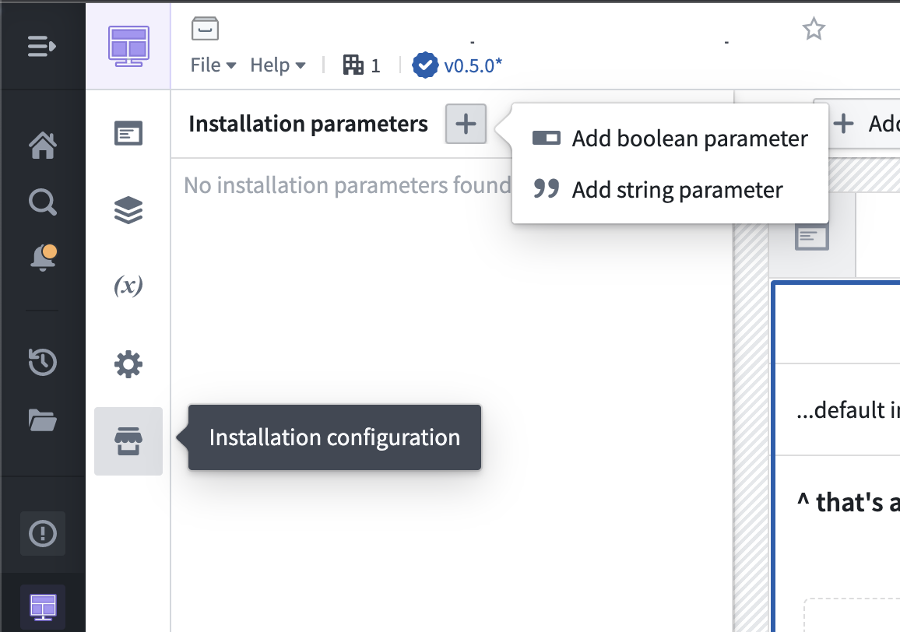Open notifications bell
This screenshot has width=900, height=632.
44,257
